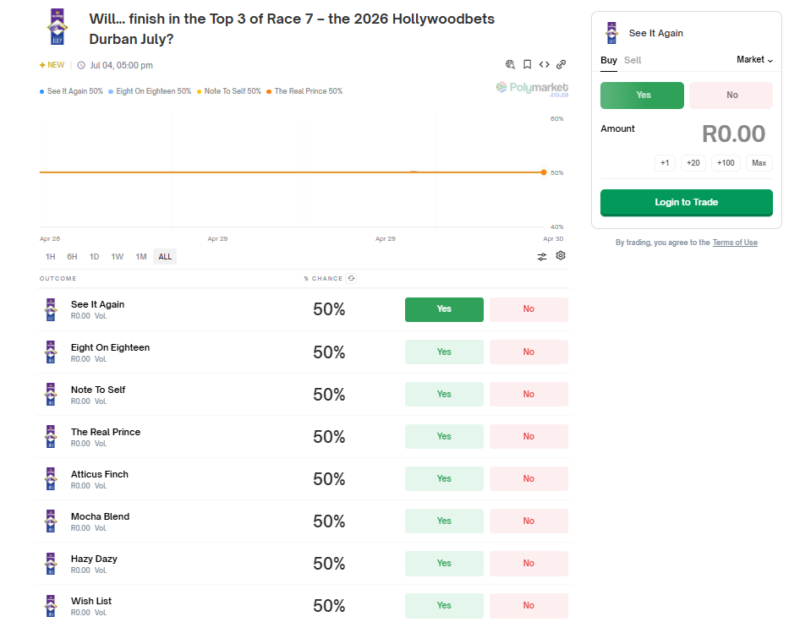Select the 6H chart range

point(72,256)
